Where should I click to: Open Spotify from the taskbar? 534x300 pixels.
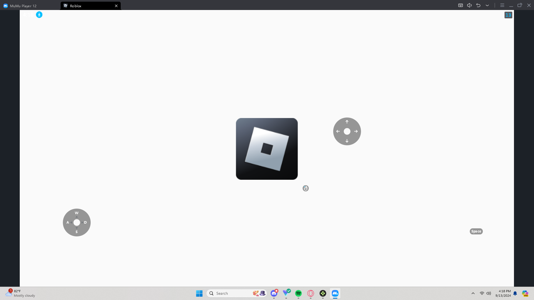click(x=298, y=293)
